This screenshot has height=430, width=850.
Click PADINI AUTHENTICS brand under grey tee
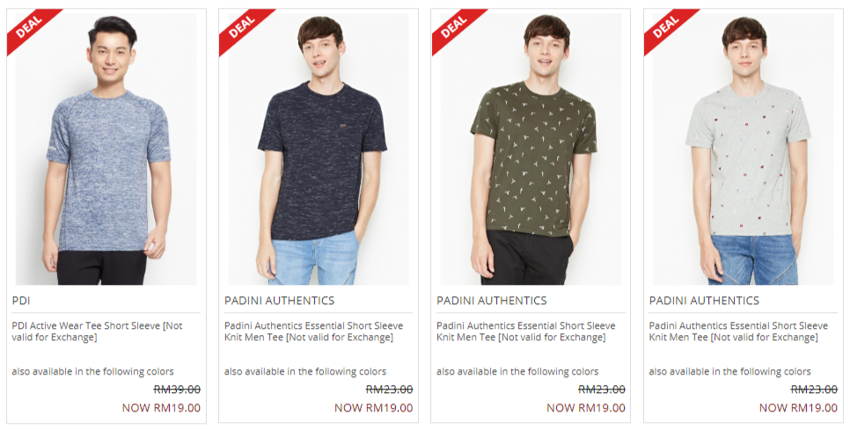point(704,301)
